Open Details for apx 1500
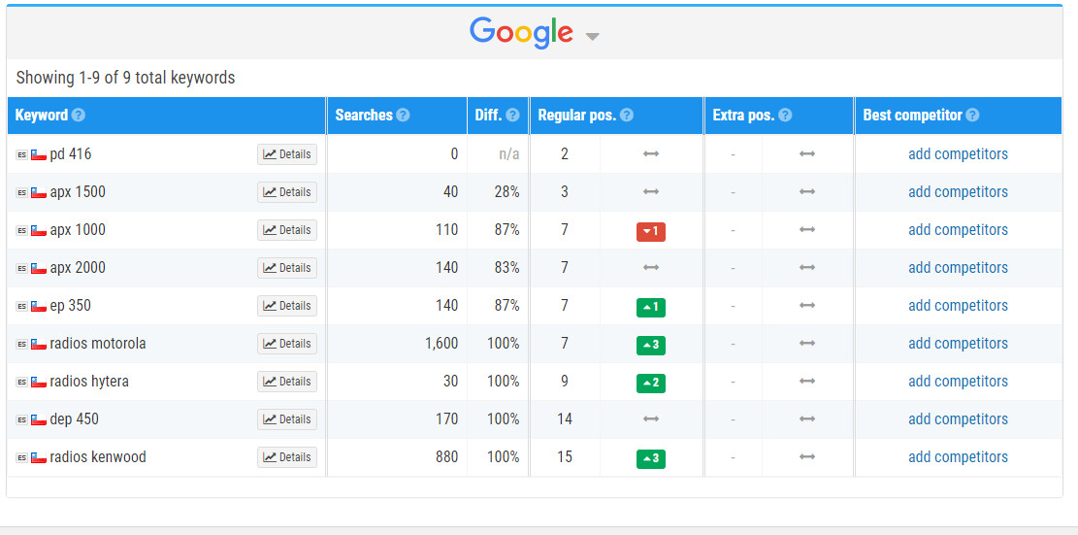The height and width of the screenshot is (535, 1078). 287,192
